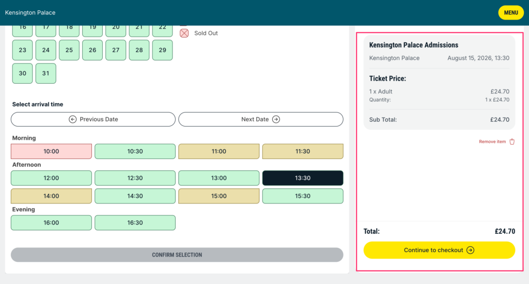Click the arrow icon in Continue to checkout
529x284 pixels.
[x=470, y=250]
